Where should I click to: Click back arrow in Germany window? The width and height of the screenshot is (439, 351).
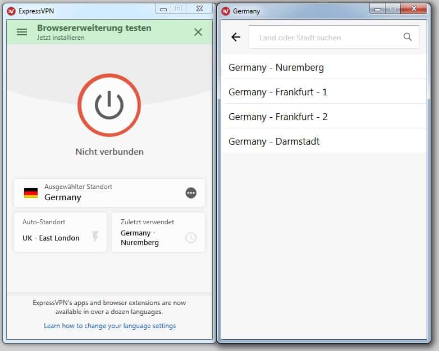tap(236, 37)
